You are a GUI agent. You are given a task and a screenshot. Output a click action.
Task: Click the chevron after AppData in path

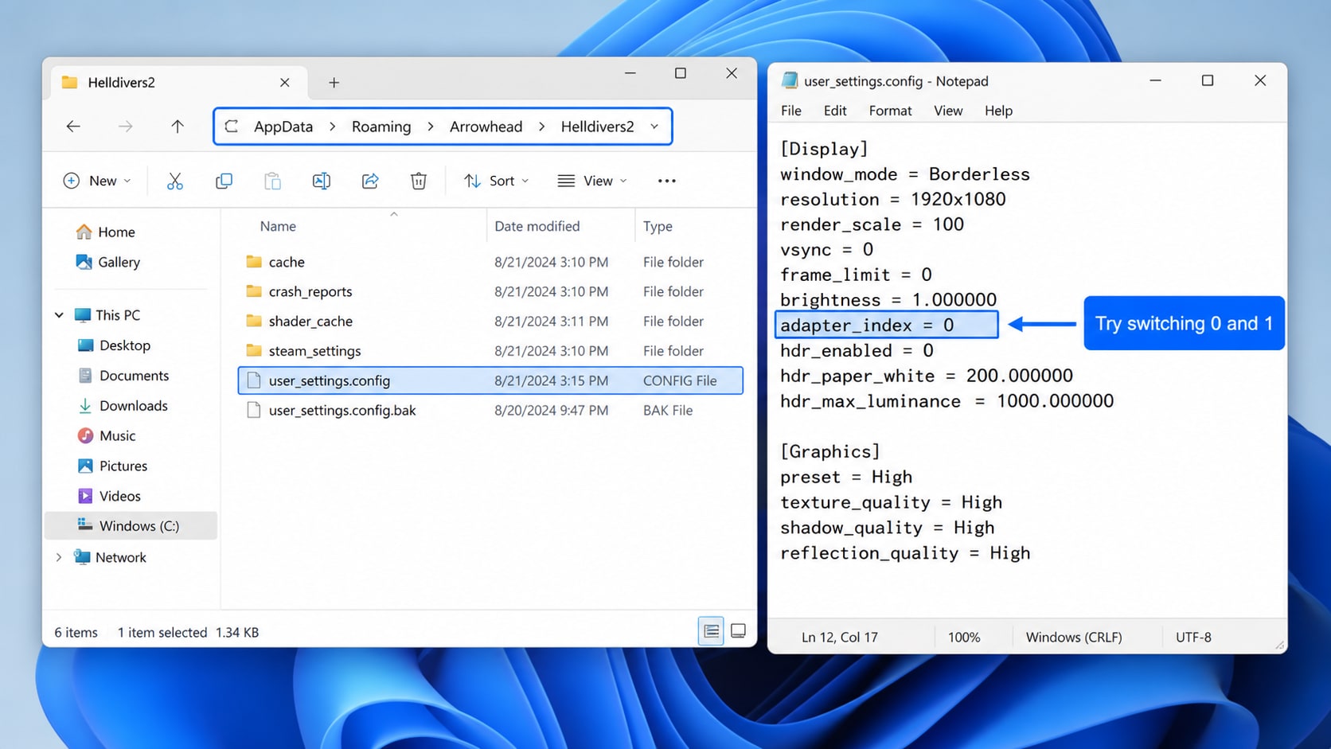333,127
